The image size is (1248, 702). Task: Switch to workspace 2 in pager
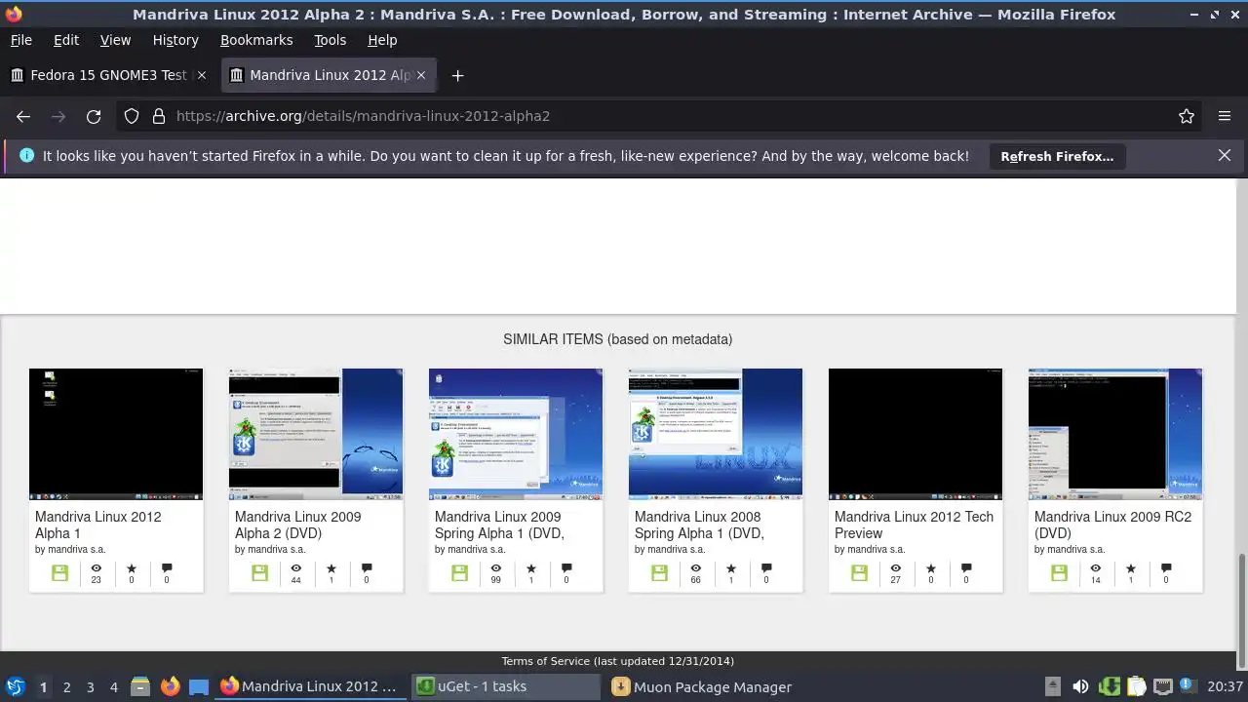point(66,686)
